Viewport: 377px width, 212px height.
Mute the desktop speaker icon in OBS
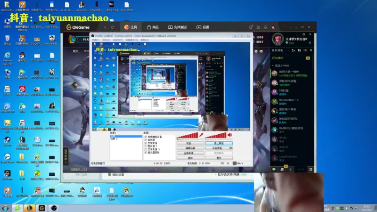(230, 135)
